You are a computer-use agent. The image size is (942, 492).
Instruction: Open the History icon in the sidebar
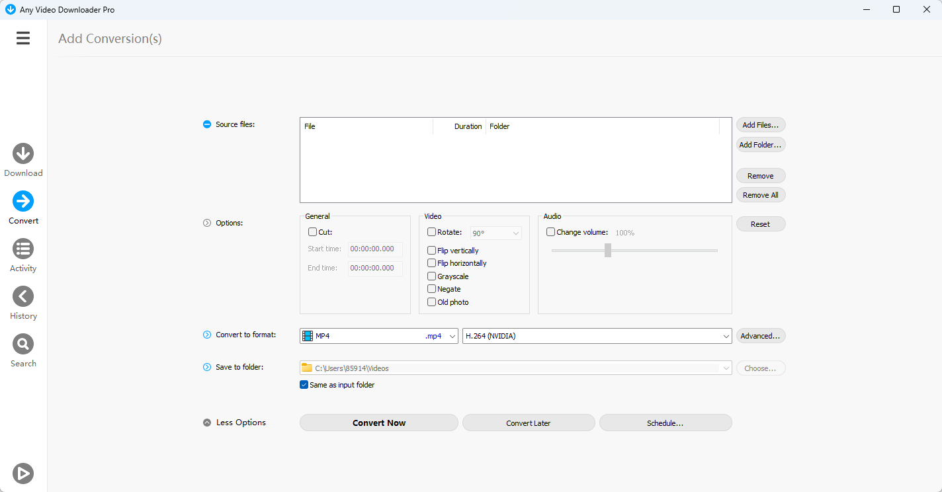tap(23, 296)
